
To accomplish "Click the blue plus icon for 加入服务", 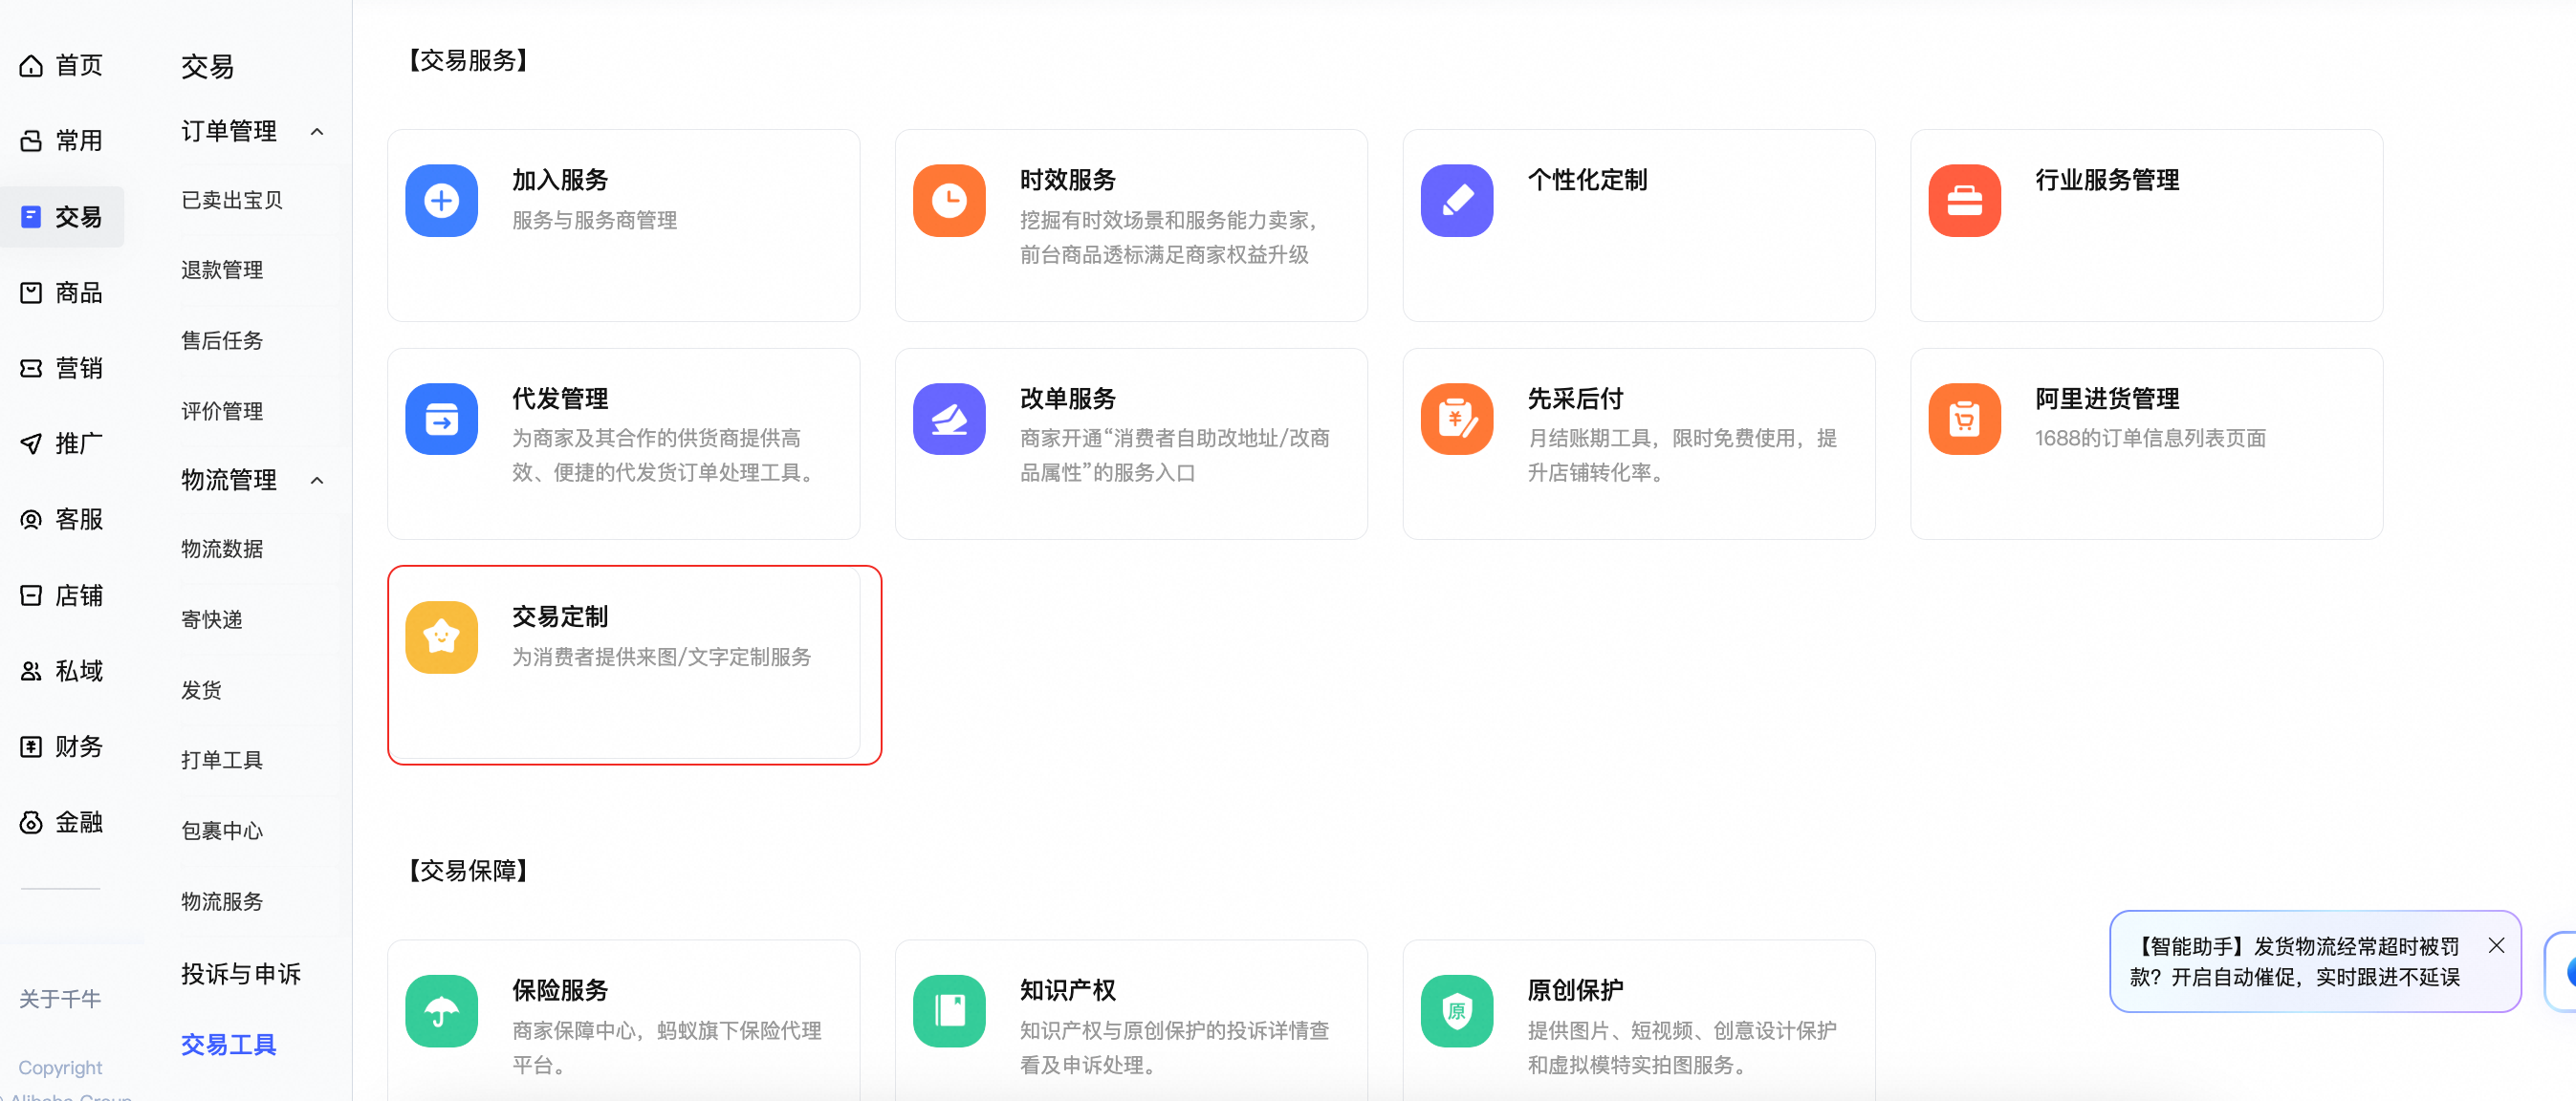I will pos(441,201).
